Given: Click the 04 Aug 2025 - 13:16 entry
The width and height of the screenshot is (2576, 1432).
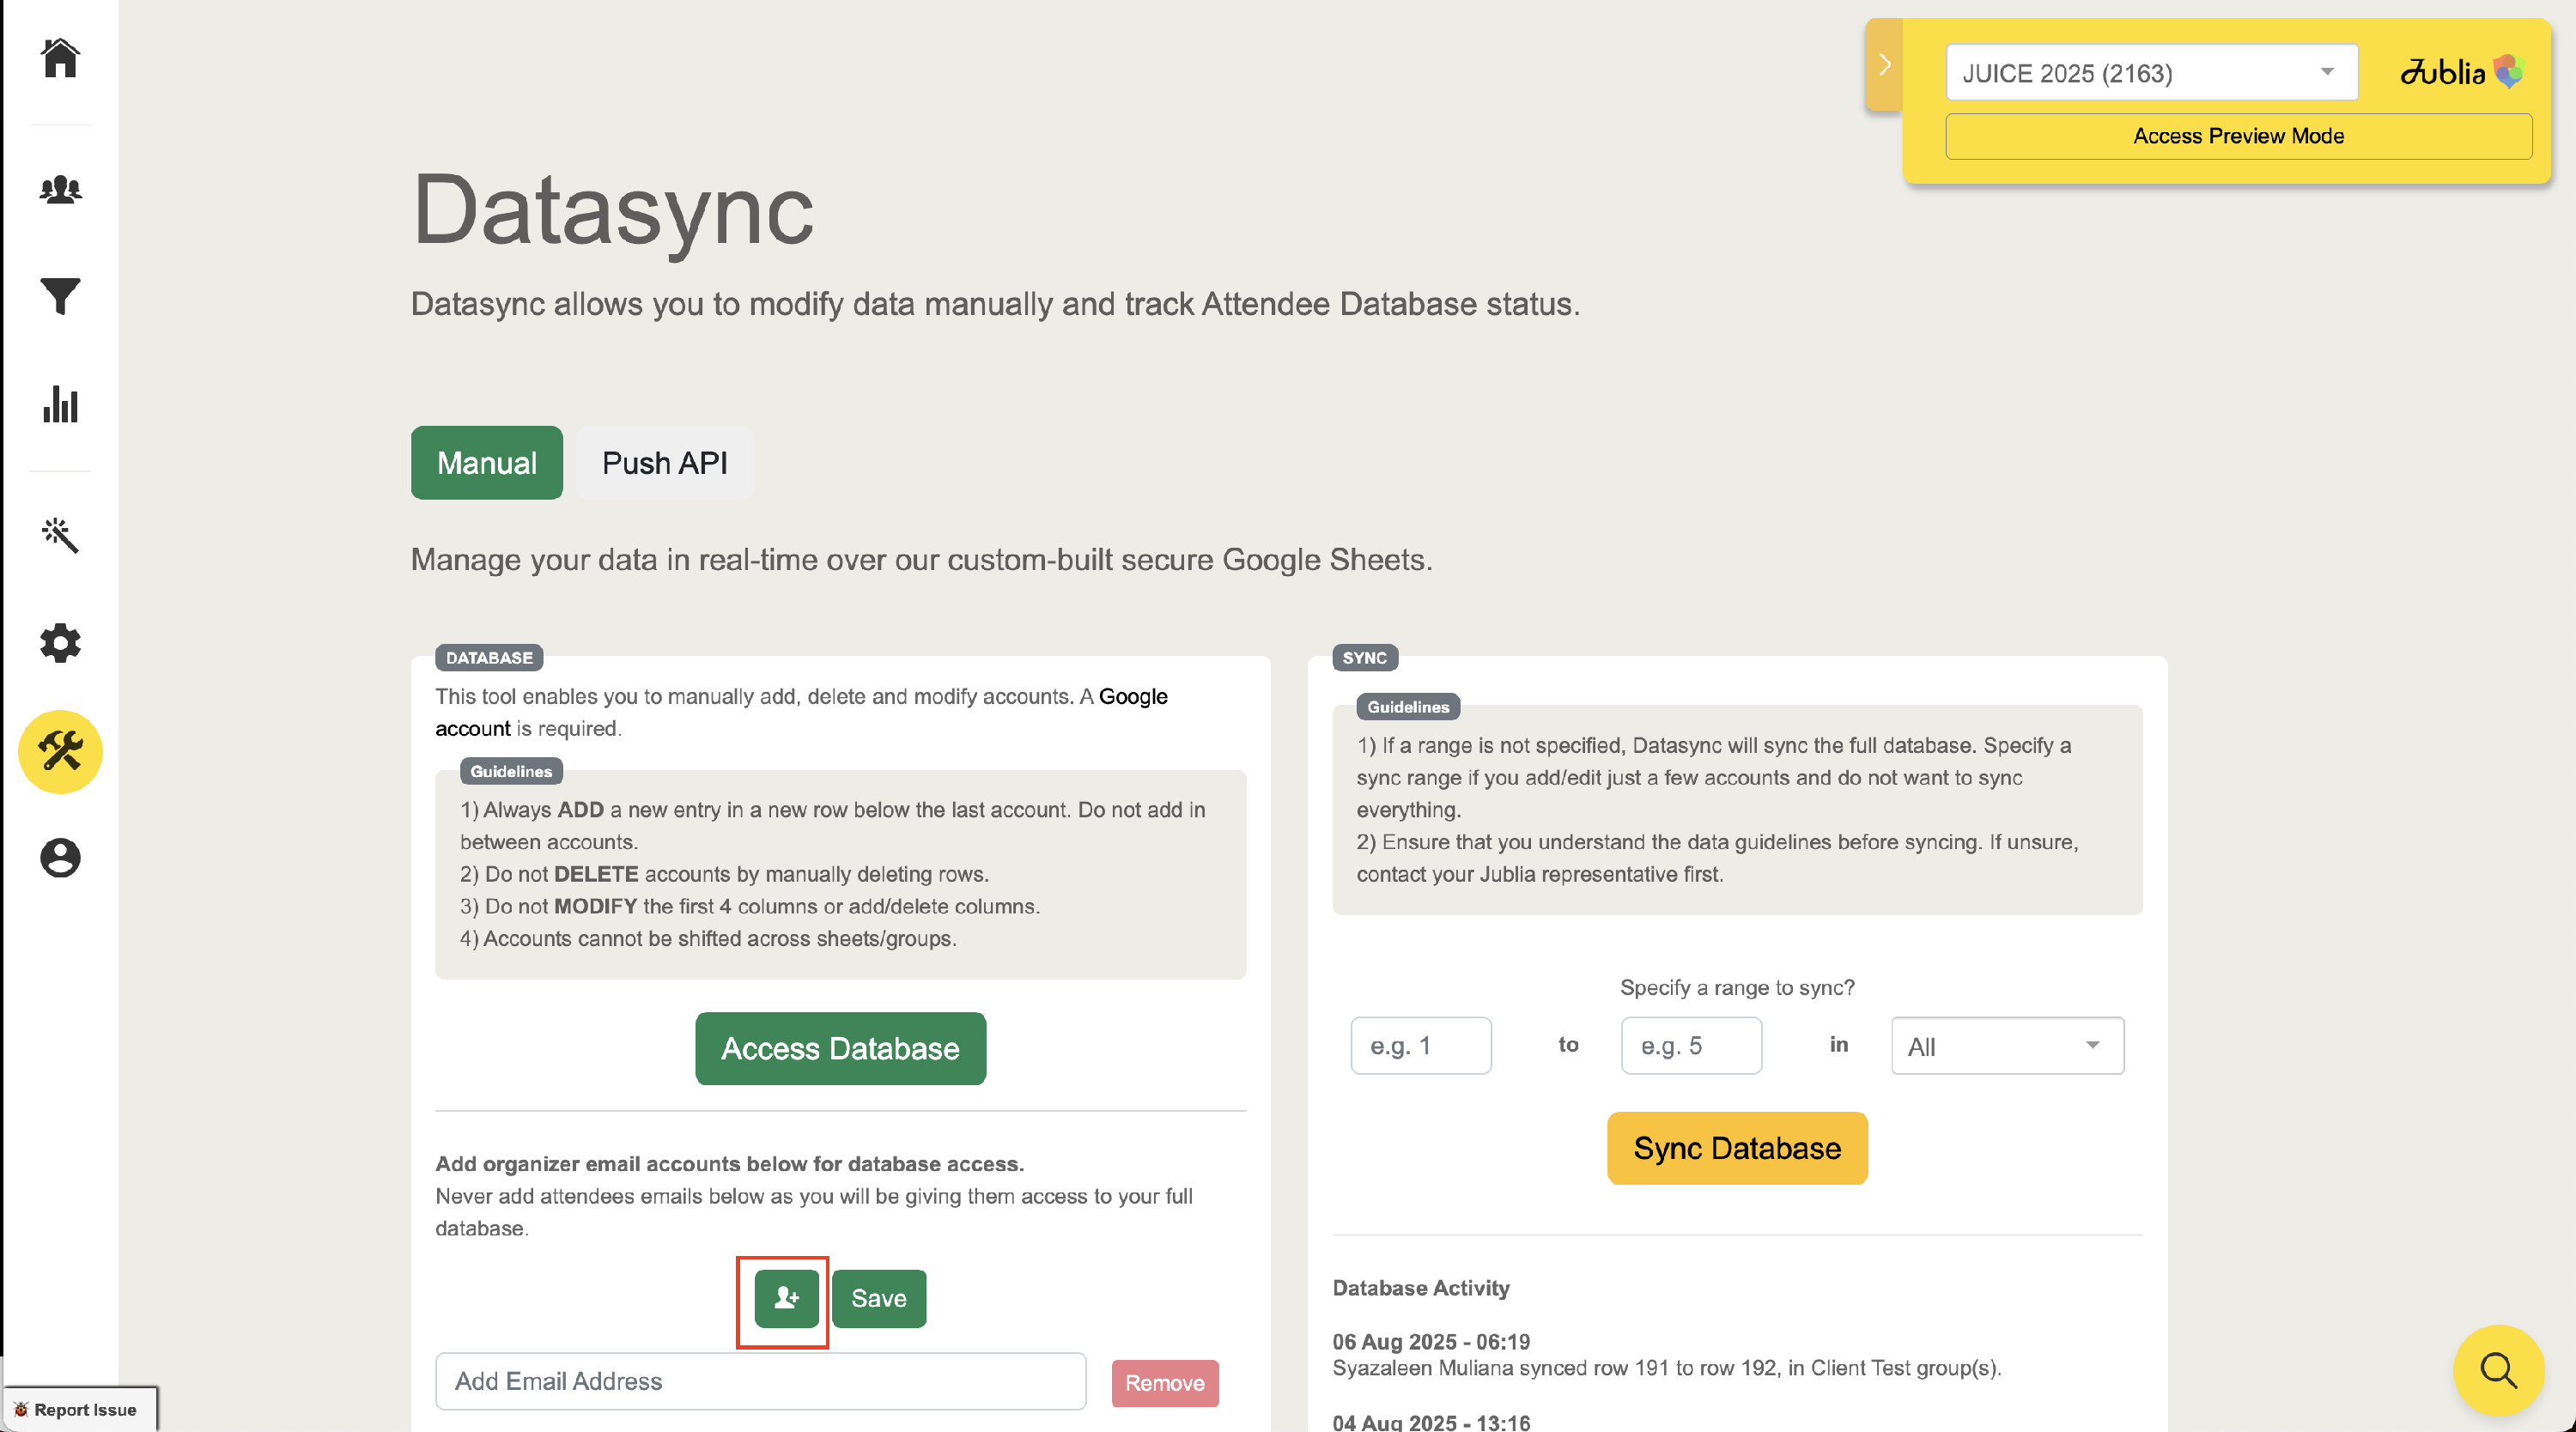Looking at the screenshot, I should [x=1431, y=1422].
